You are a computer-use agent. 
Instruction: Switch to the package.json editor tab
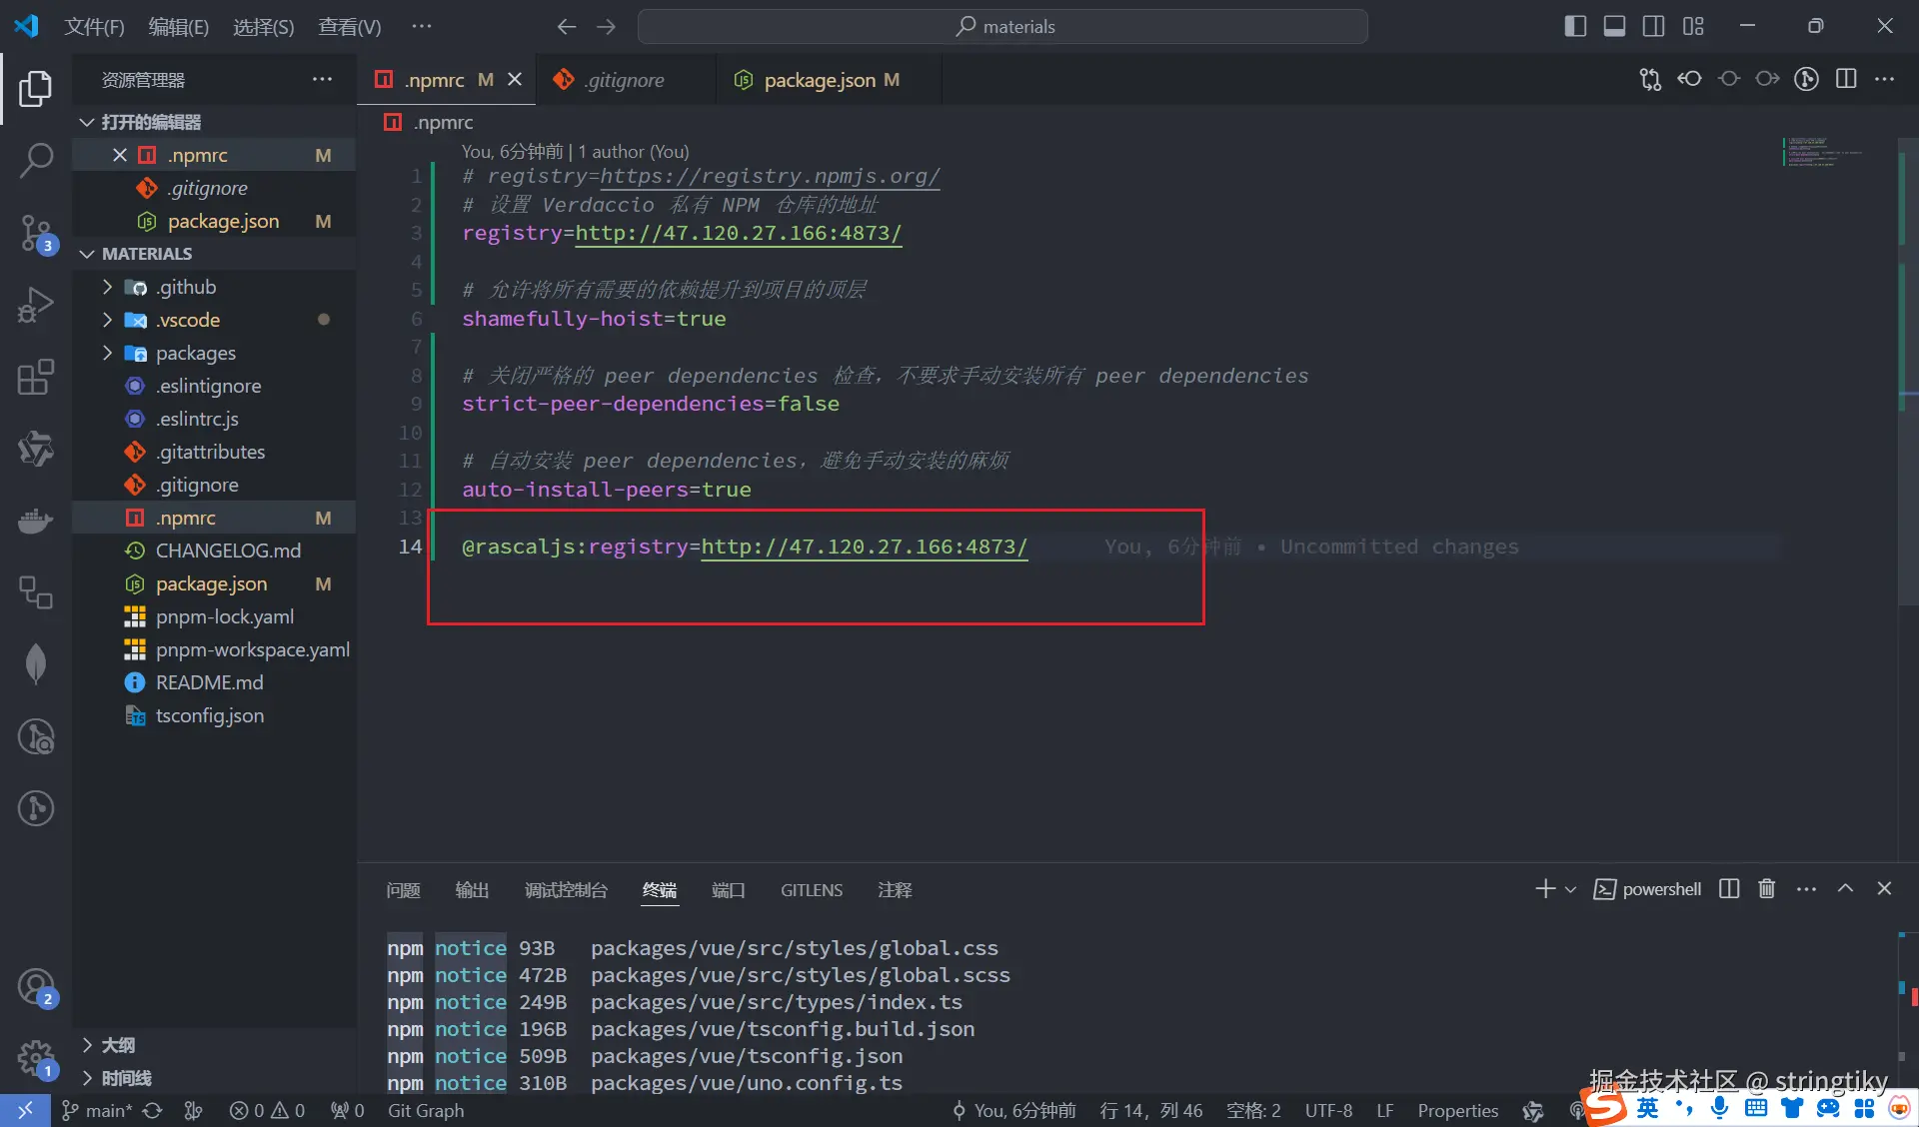tap(819, 80)
